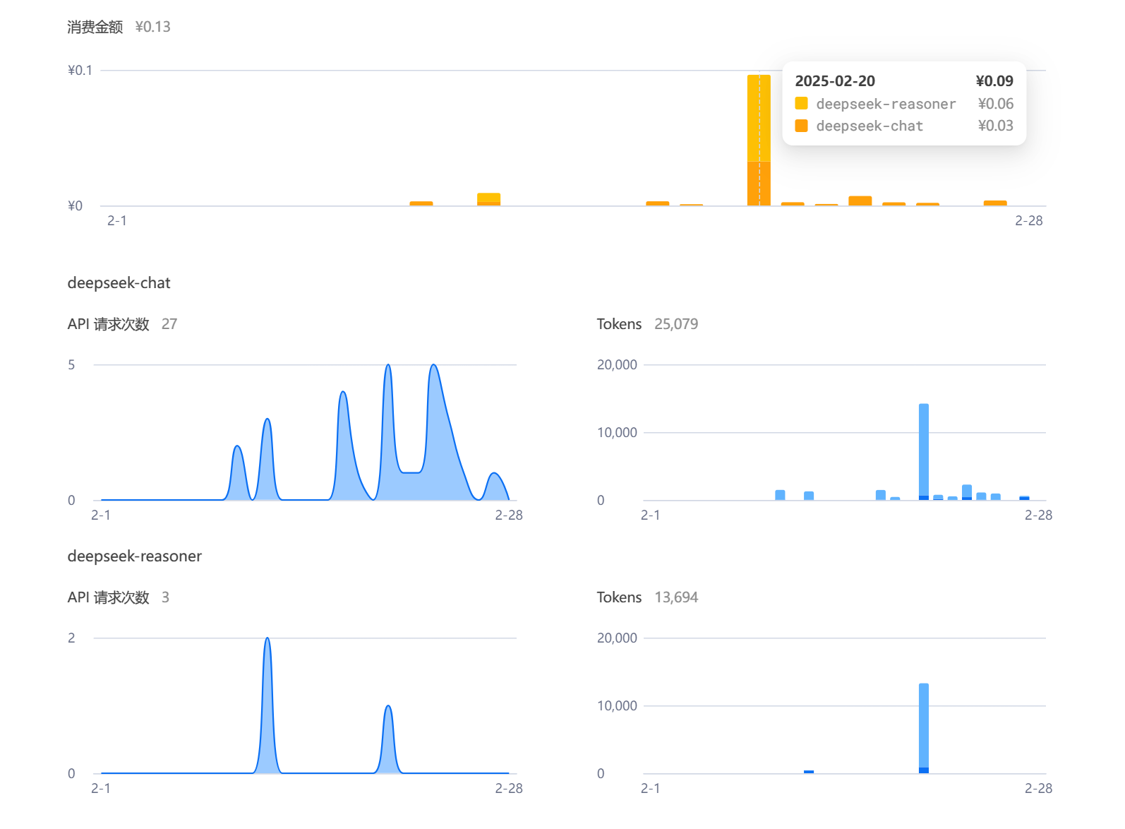
Task: Click the deepseek-reasoner entry in tooltip
Action: pos(886,104)
